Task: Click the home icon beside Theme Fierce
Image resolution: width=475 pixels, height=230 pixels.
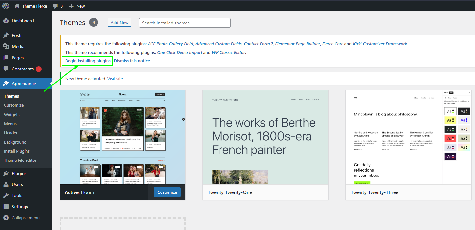Action: point(17,6)
